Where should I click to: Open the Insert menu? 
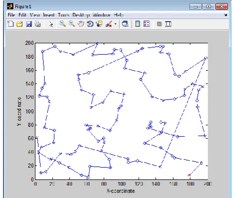(49, 15)
